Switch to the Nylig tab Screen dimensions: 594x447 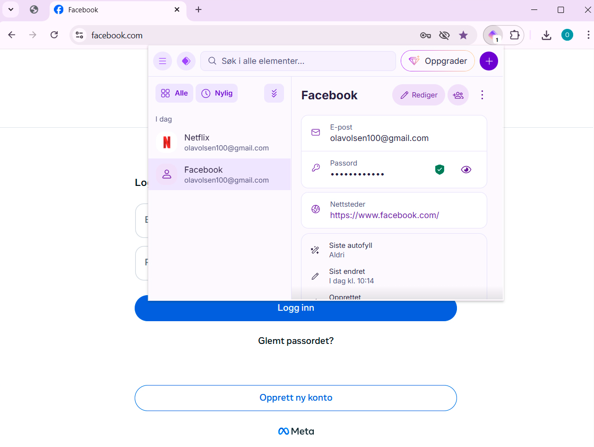216,93
